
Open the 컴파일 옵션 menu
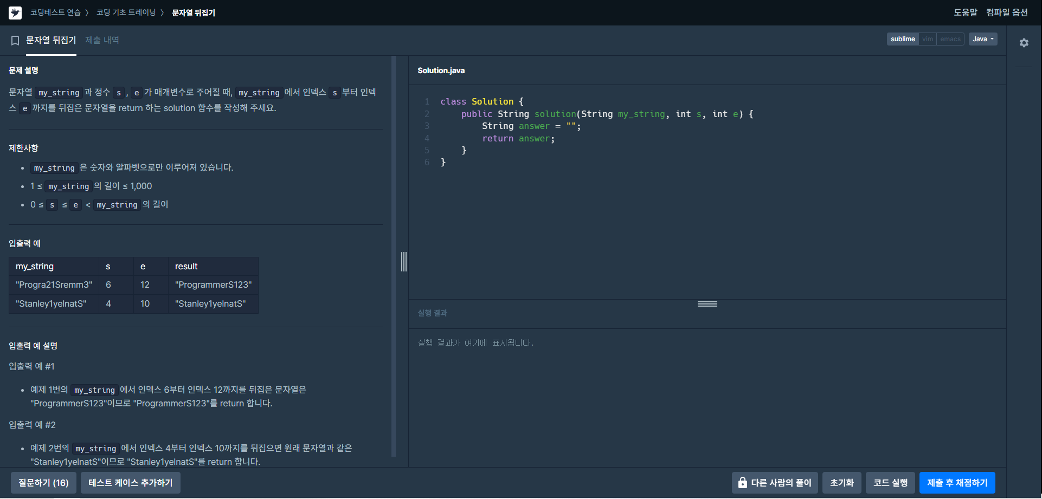(x=1007, y=12)
